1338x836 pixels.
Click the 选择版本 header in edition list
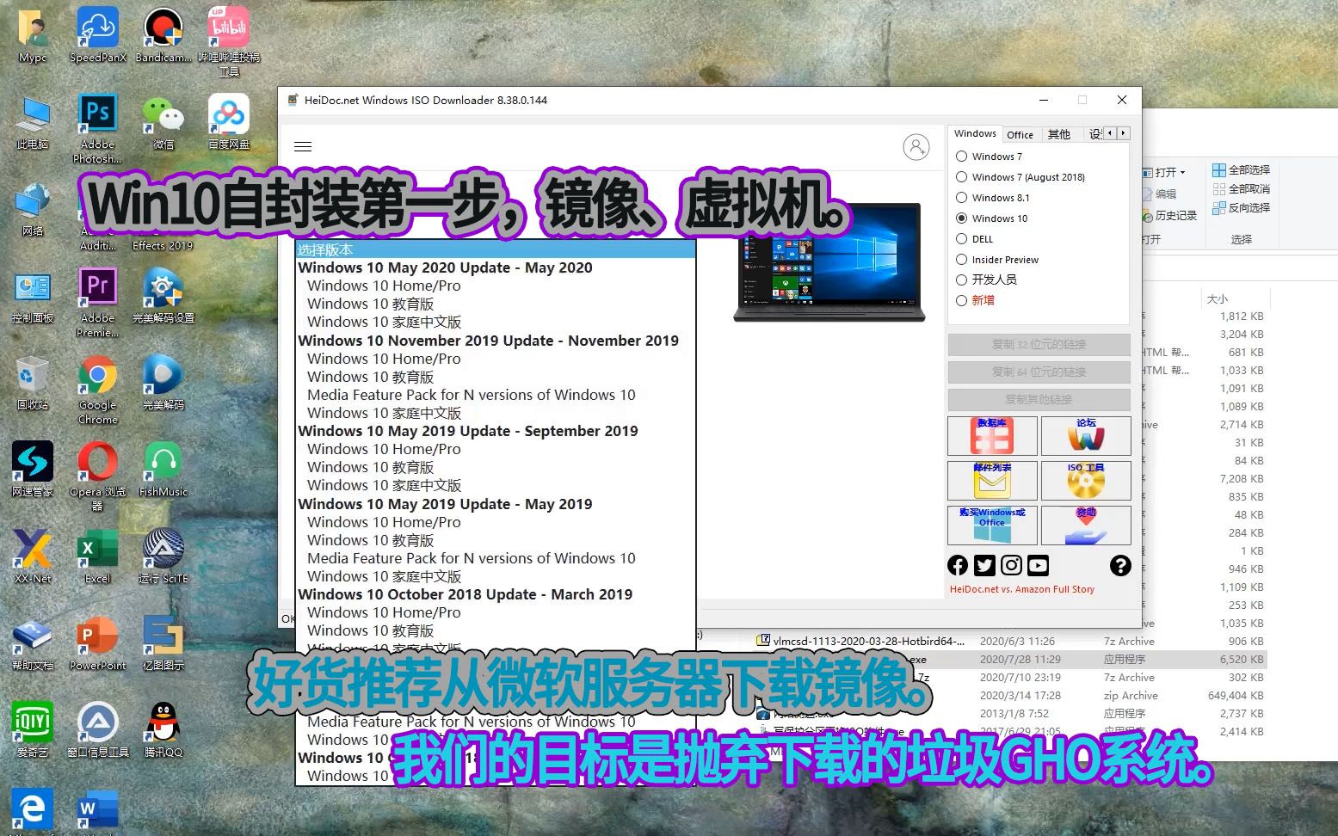[496, 249]
